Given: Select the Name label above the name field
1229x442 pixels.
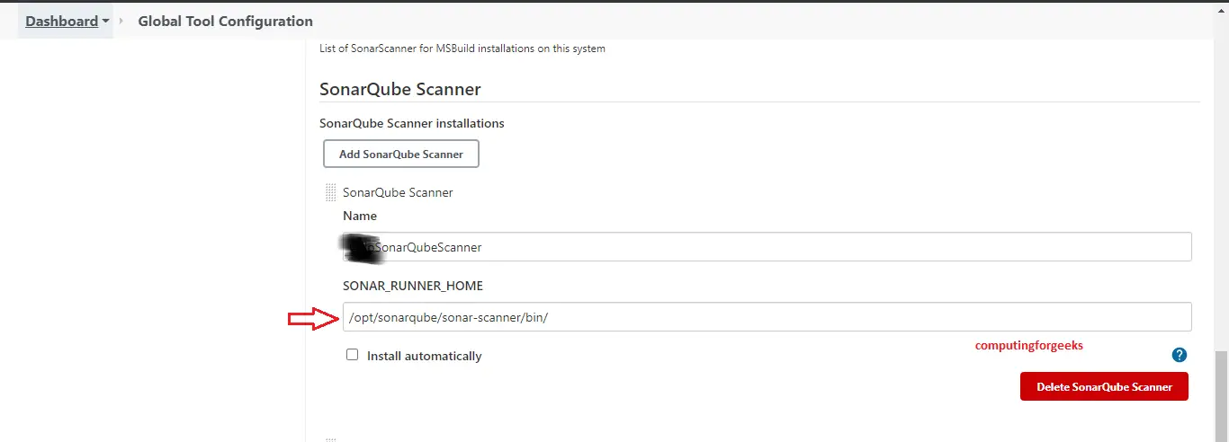Looking at the screenshot, I should tap(360, 216).
